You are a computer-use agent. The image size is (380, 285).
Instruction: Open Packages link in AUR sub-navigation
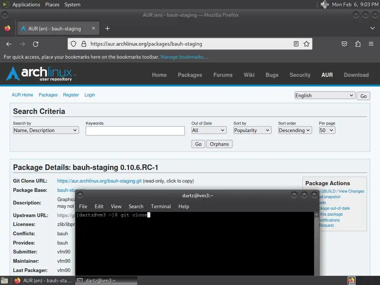(48, 95)
